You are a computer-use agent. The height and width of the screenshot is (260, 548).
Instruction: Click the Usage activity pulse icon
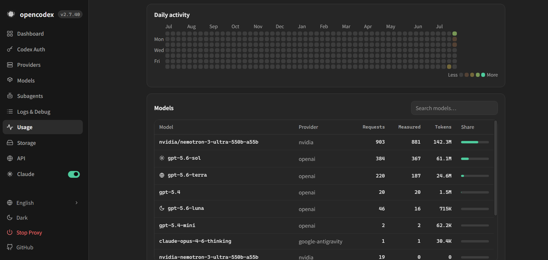pyautogui.click(x=10, y=127)
